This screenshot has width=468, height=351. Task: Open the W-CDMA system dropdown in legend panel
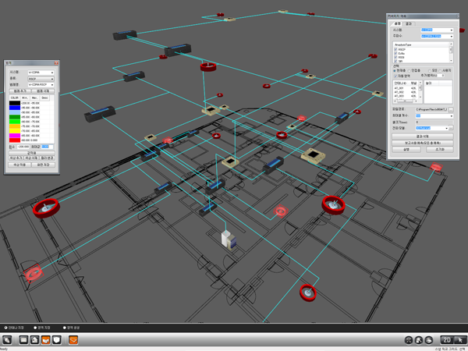41,73
